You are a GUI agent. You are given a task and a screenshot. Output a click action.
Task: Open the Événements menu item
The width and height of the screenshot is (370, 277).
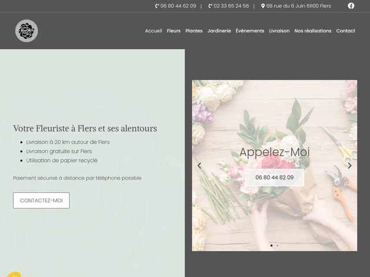(x=250, y=31)
